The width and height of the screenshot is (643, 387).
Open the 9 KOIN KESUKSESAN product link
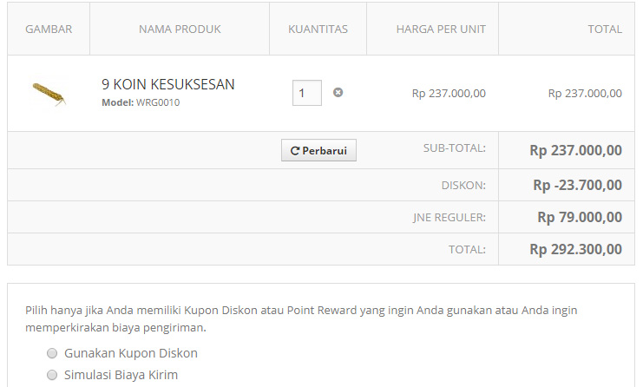168,84
